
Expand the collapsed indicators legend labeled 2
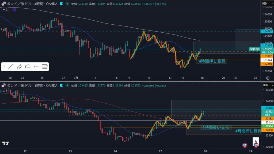5,91
